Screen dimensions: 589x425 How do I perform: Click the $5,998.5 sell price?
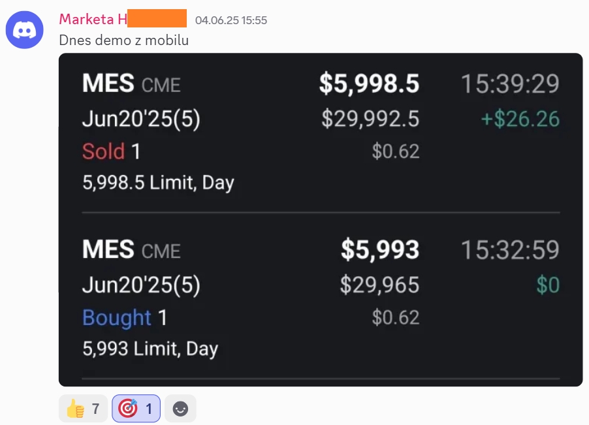tap(369, 84)
